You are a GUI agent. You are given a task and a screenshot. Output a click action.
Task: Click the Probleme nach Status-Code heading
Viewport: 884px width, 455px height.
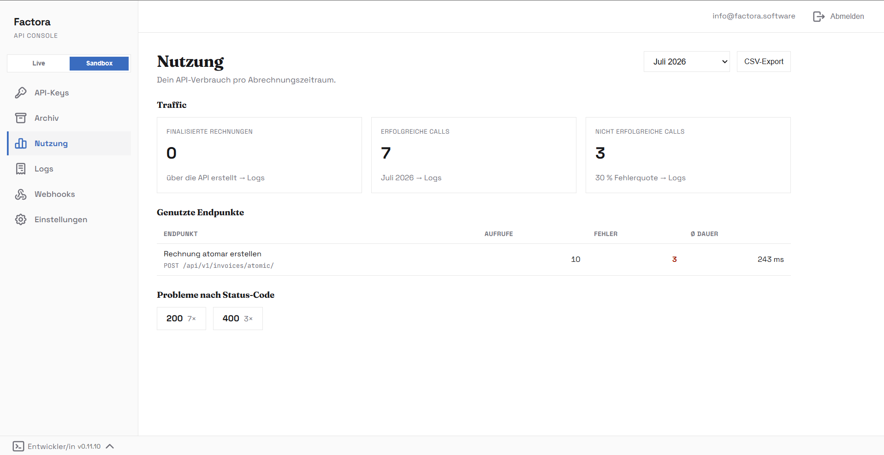(x=215, y=295)
